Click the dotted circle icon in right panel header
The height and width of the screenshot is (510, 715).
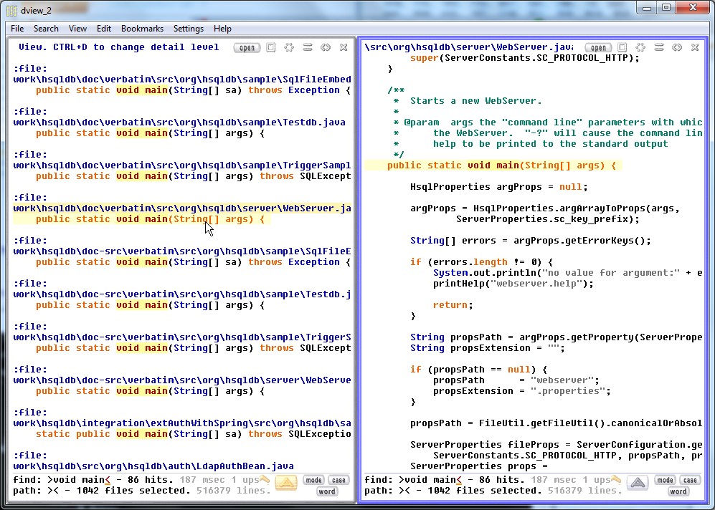pyautogui.click(x=640, y=48)
